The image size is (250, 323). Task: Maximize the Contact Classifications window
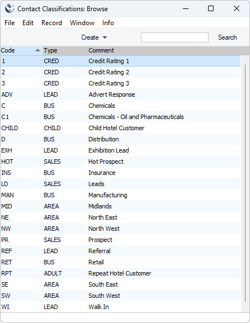[211, 8]
